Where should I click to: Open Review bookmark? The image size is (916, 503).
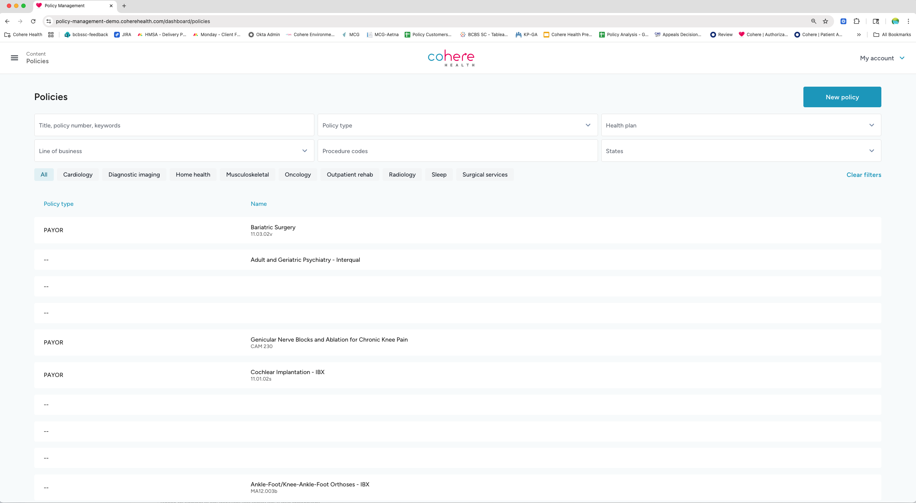(x=721, y=35)
